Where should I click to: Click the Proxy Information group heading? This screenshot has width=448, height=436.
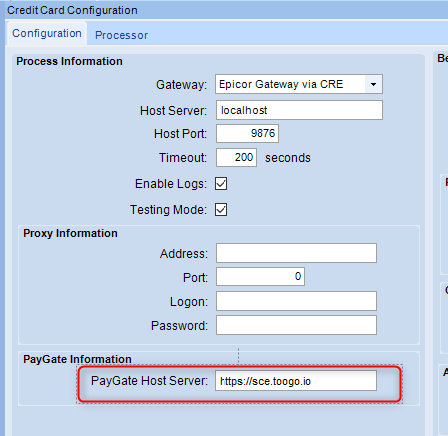[x=70, y=233]
